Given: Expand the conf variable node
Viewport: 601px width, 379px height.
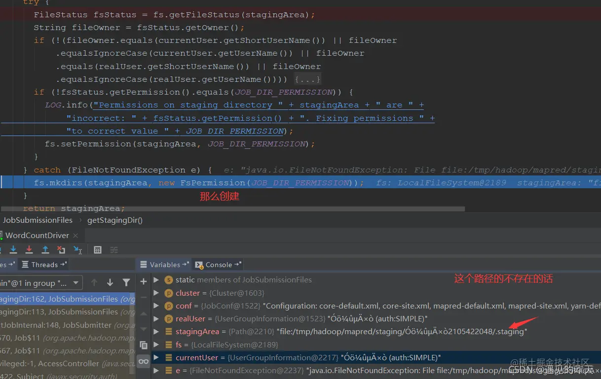Looking at the screenshot, I should tap(156, 306).
